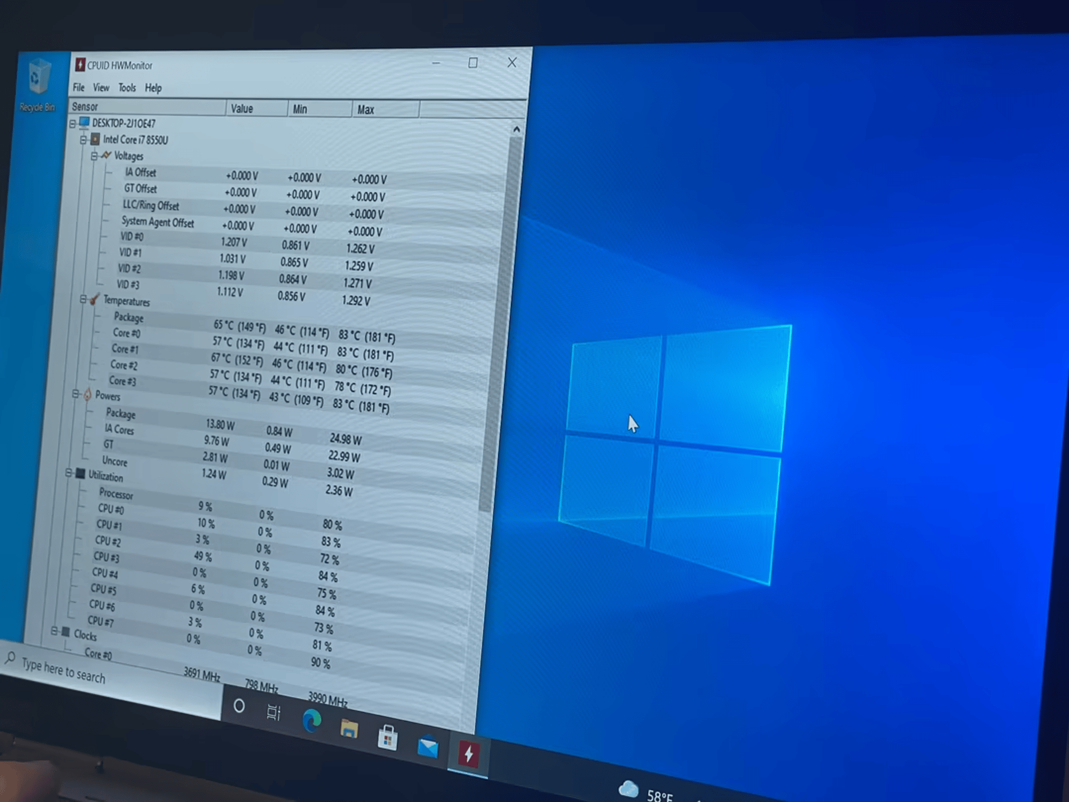This screenshot has width=1069, height=802.
Task: Select the HWMonitor lightning icon in the taskbar
Action: click(x=469, y=753)
